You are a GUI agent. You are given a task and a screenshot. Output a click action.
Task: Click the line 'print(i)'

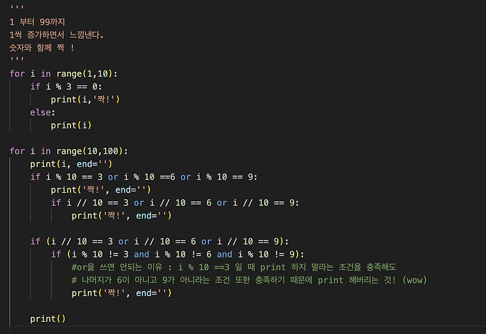click(71, 125)
